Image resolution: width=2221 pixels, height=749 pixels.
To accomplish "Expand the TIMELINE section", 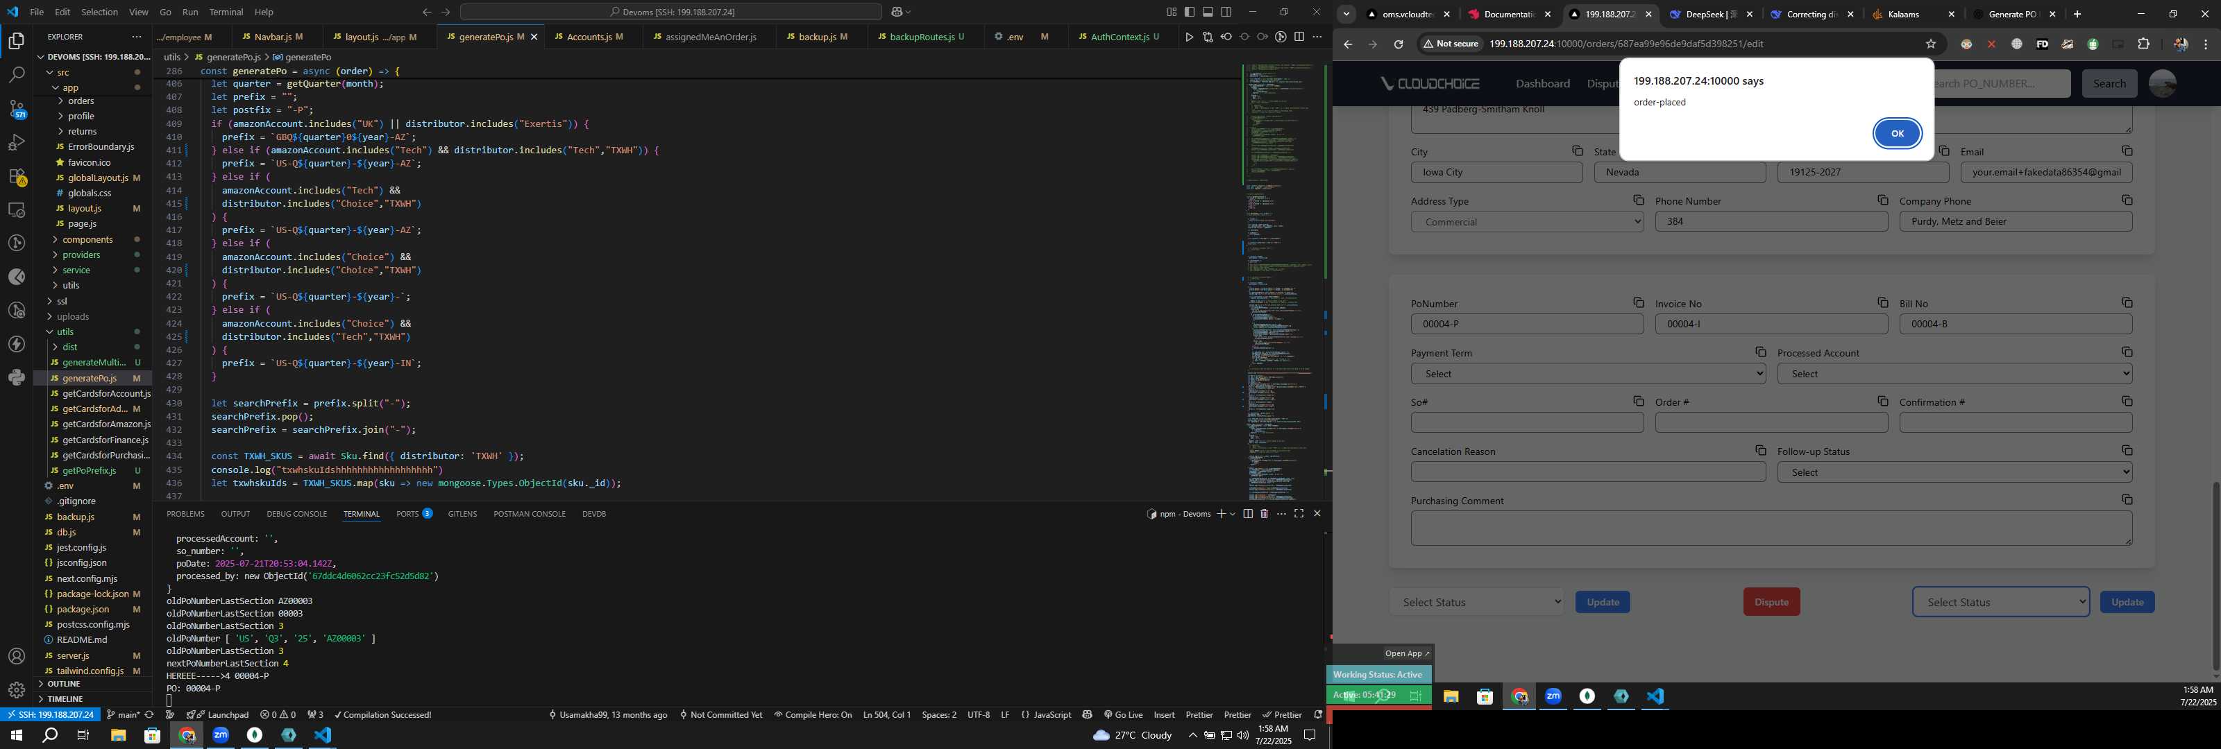I will coord(65,699).
